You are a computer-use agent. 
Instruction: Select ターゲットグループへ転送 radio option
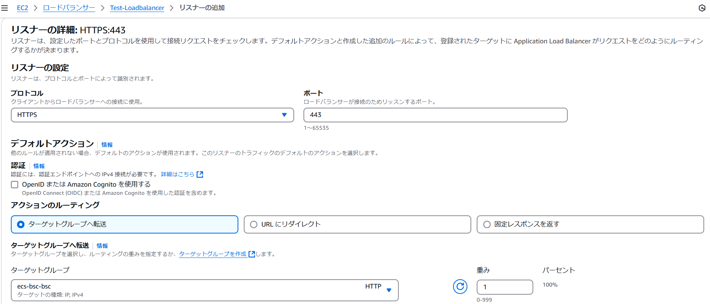click(124, 225)
